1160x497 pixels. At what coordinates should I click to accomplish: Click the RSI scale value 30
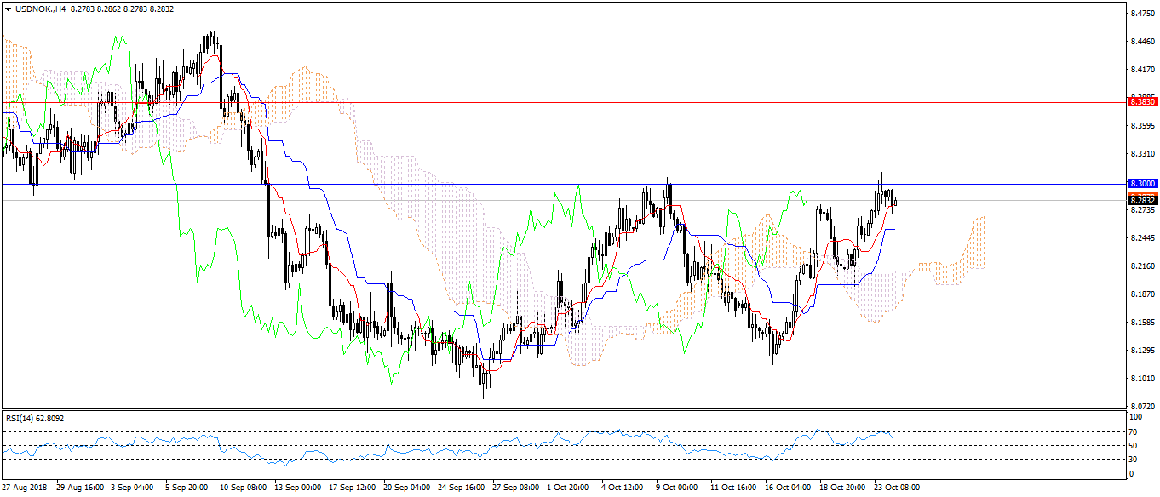(x=1134, y=459)
